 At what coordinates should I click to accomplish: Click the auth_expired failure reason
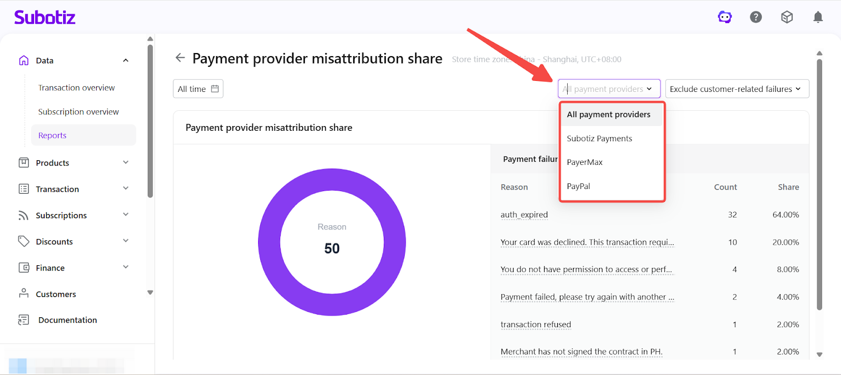click(524, 215)
